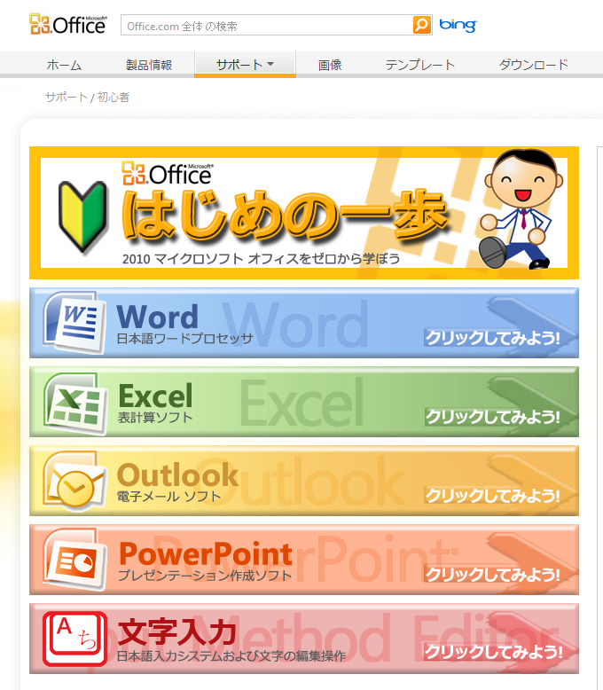Image resolution: width=603 pixels, height=690 pixels.
Task: Click the Outlook envelope clock icon
Action: [74, 482]
